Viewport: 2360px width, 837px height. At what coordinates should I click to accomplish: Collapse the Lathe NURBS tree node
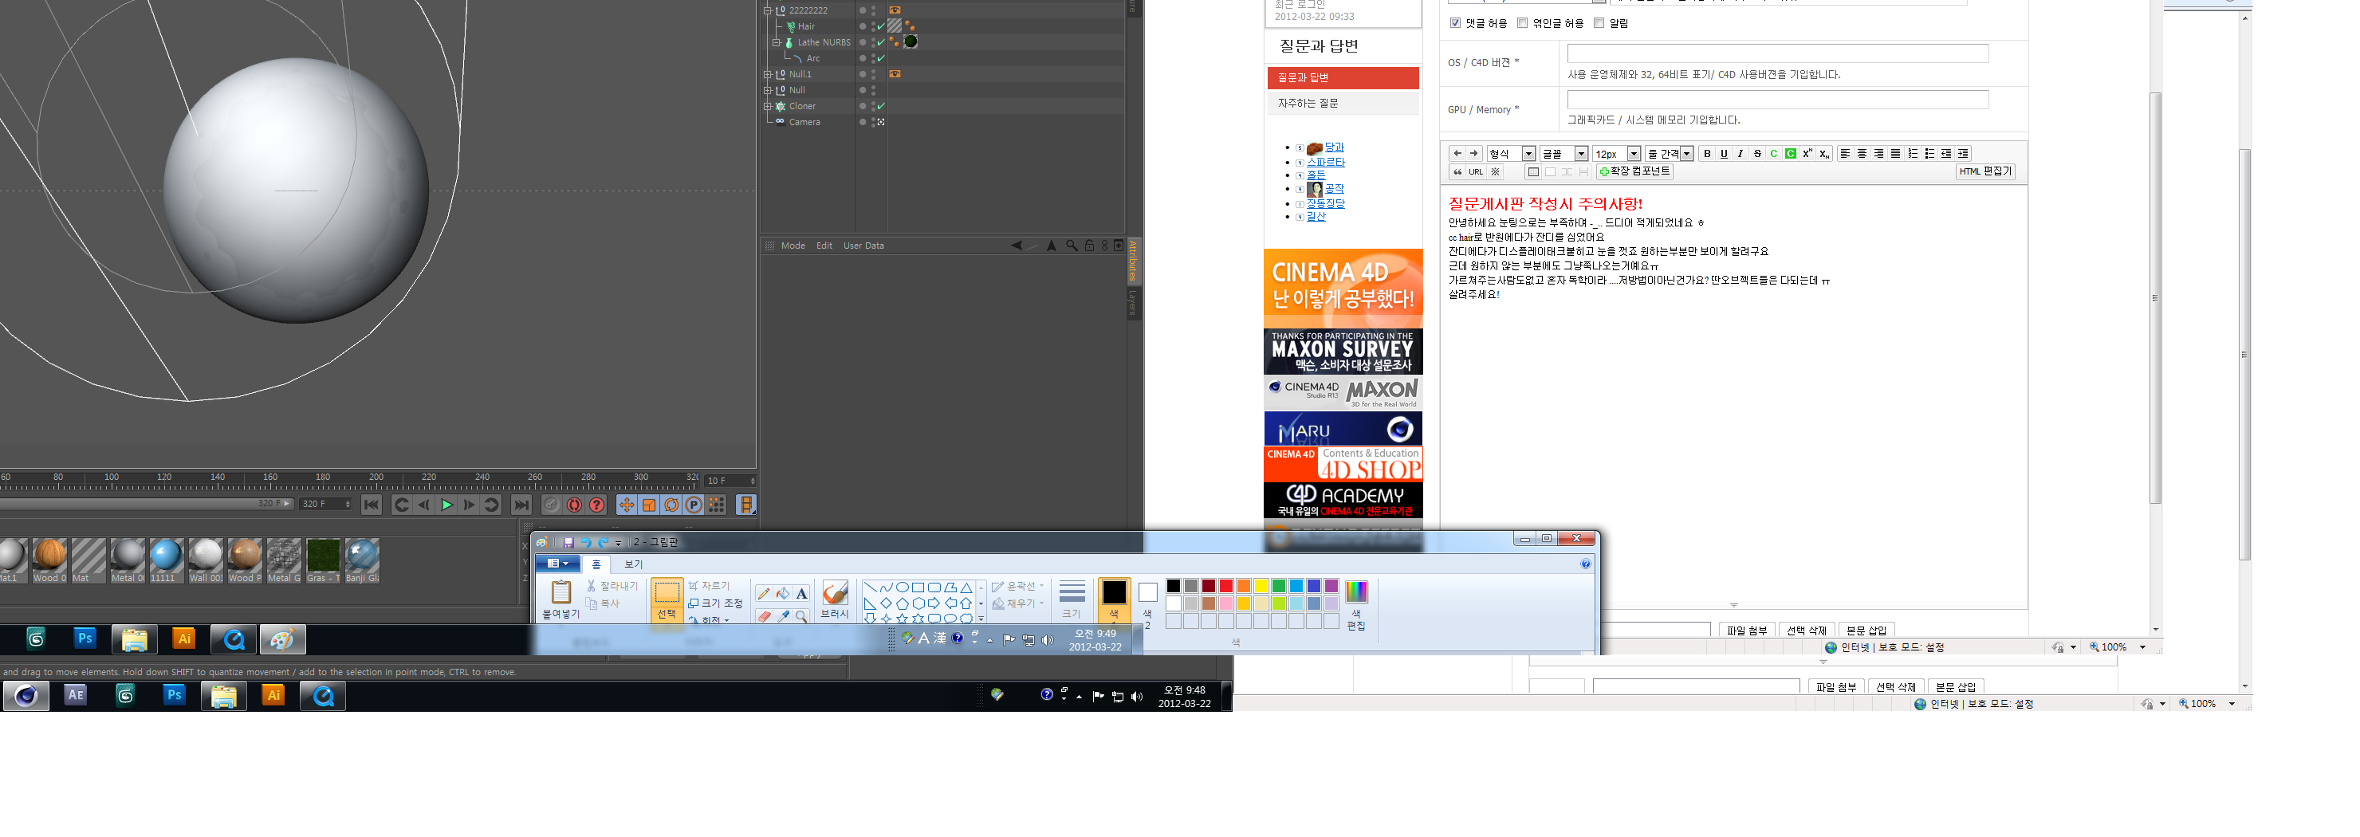click(x=776, y=42)
